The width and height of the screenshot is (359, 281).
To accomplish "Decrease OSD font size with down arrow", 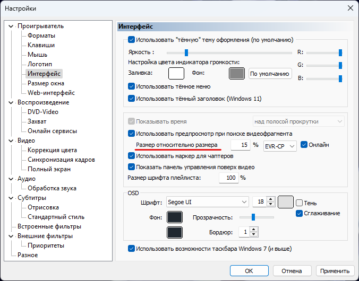I will (271, 204).
